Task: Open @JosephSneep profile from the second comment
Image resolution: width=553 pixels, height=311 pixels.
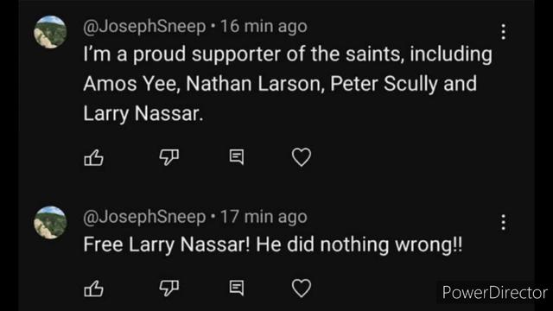Action: coord(144,217)
